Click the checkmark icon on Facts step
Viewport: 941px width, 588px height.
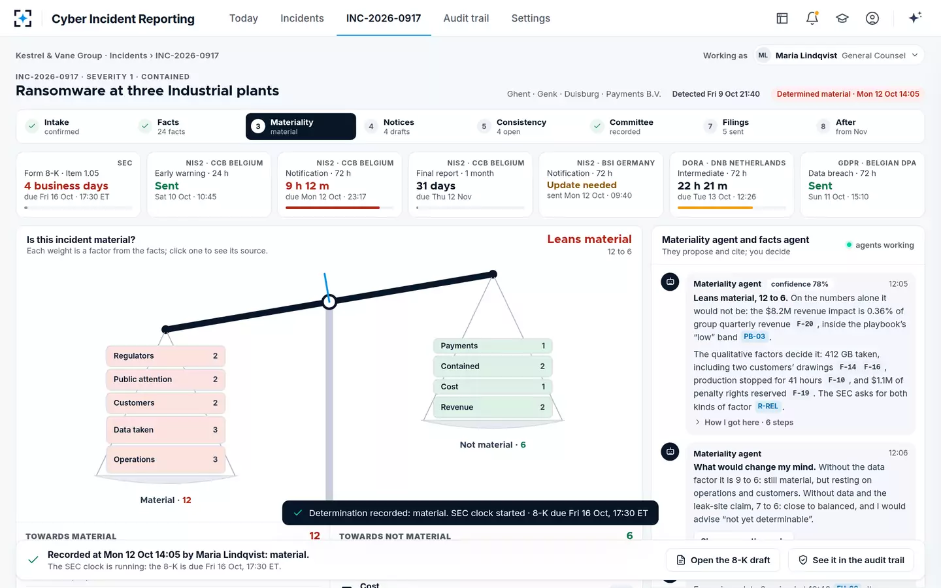pos(144,127)
